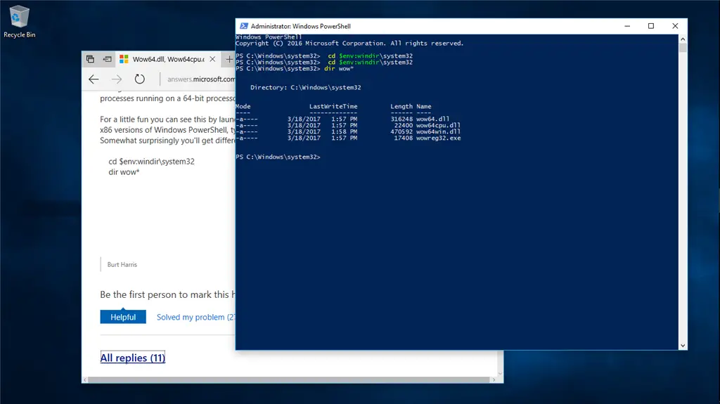This screenshot has width=720, height=404.
Task: Click the Helpful button
Action: (123, 317)
